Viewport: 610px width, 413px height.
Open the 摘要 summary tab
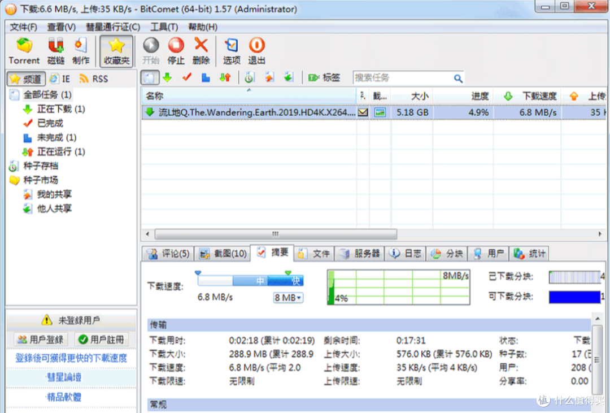[272, 253]
